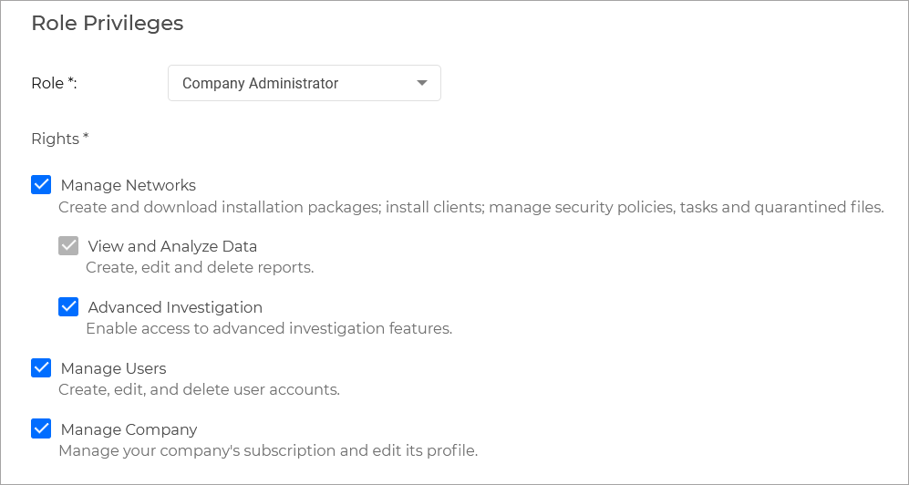Viewport: 909px width, 485px height.
Task: Toggle the Manage Users checkbox
Action: coord(41,368)
